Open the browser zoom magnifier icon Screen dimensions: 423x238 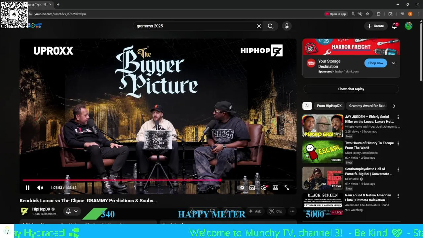click(x=353, y=14)
